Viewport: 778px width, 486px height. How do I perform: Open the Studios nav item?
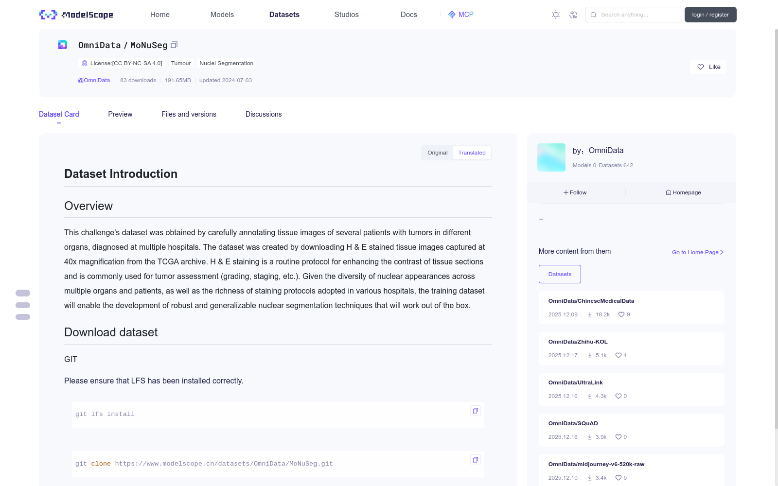click(347, 15)
